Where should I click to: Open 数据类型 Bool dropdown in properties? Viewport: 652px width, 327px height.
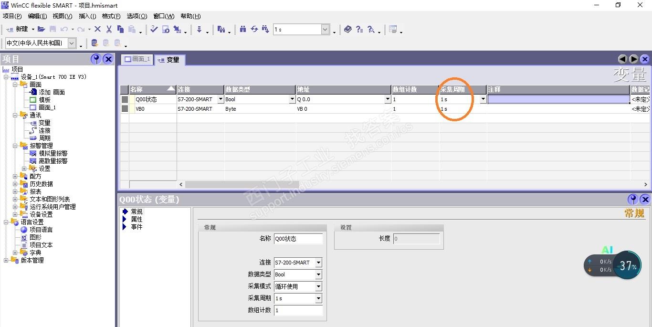[318, 274]
